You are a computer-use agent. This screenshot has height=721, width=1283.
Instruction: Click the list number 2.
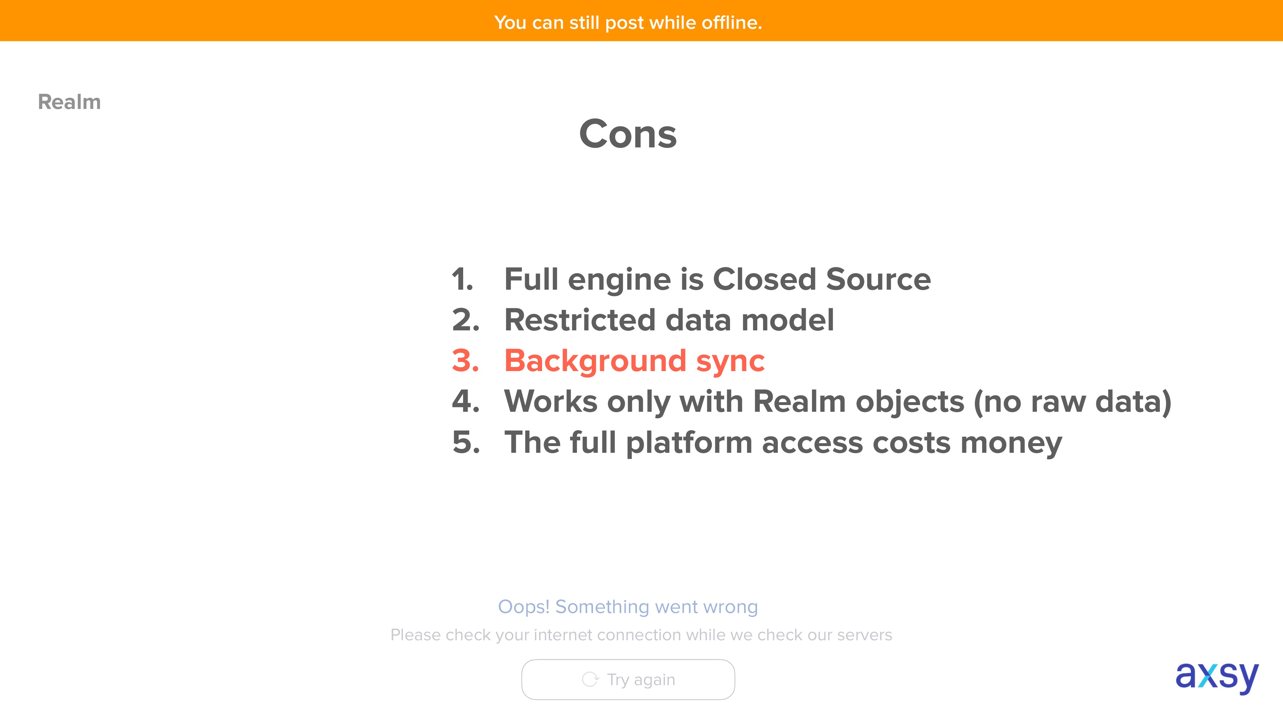pyautogui.click(x=466, y=320)
